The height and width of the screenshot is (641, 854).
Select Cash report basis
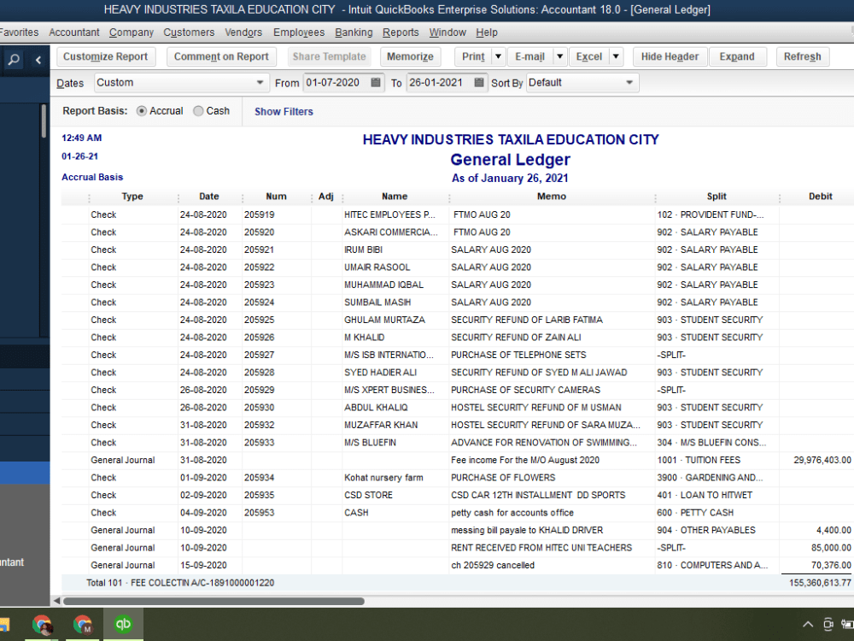tap(198, 111)
